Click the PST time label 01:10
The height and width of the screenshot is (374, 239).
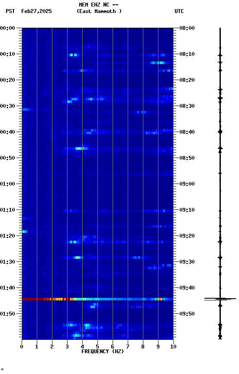7,210
